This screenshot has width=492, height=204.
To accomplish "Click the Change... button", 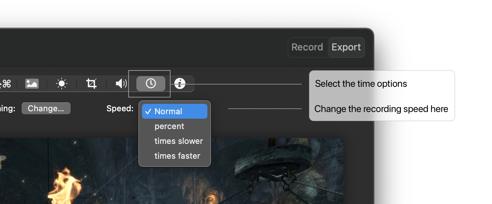I will point(46,108).
